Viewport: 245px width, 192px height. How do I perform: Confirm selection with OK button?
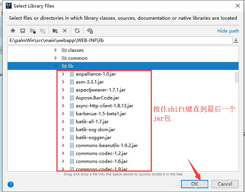[195, 184]
